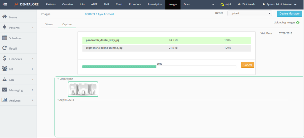
Task: Click the Financials dollar sign icon
Action: point(4,58)
